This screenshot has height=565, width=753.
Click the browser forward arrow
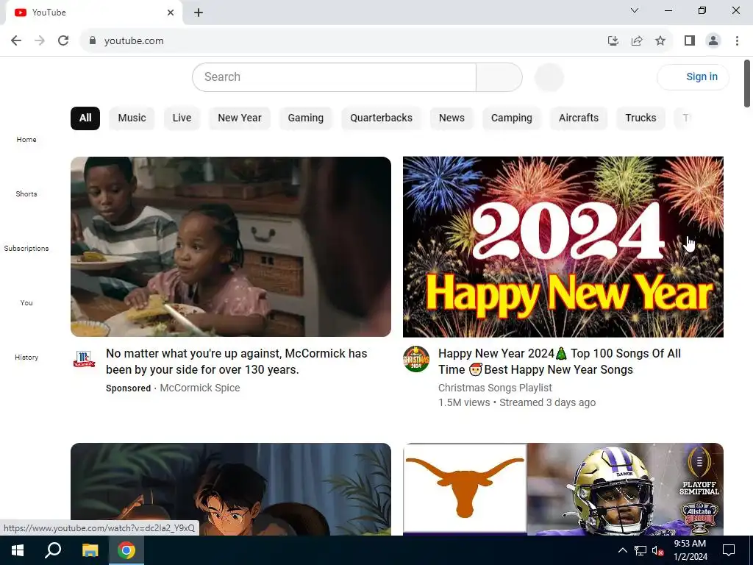(40, 41)
